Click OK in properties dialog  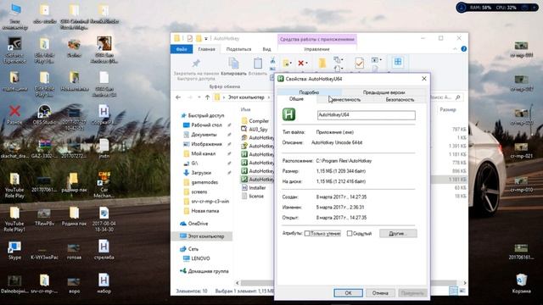pyautogui.click(x=348, y=293)
